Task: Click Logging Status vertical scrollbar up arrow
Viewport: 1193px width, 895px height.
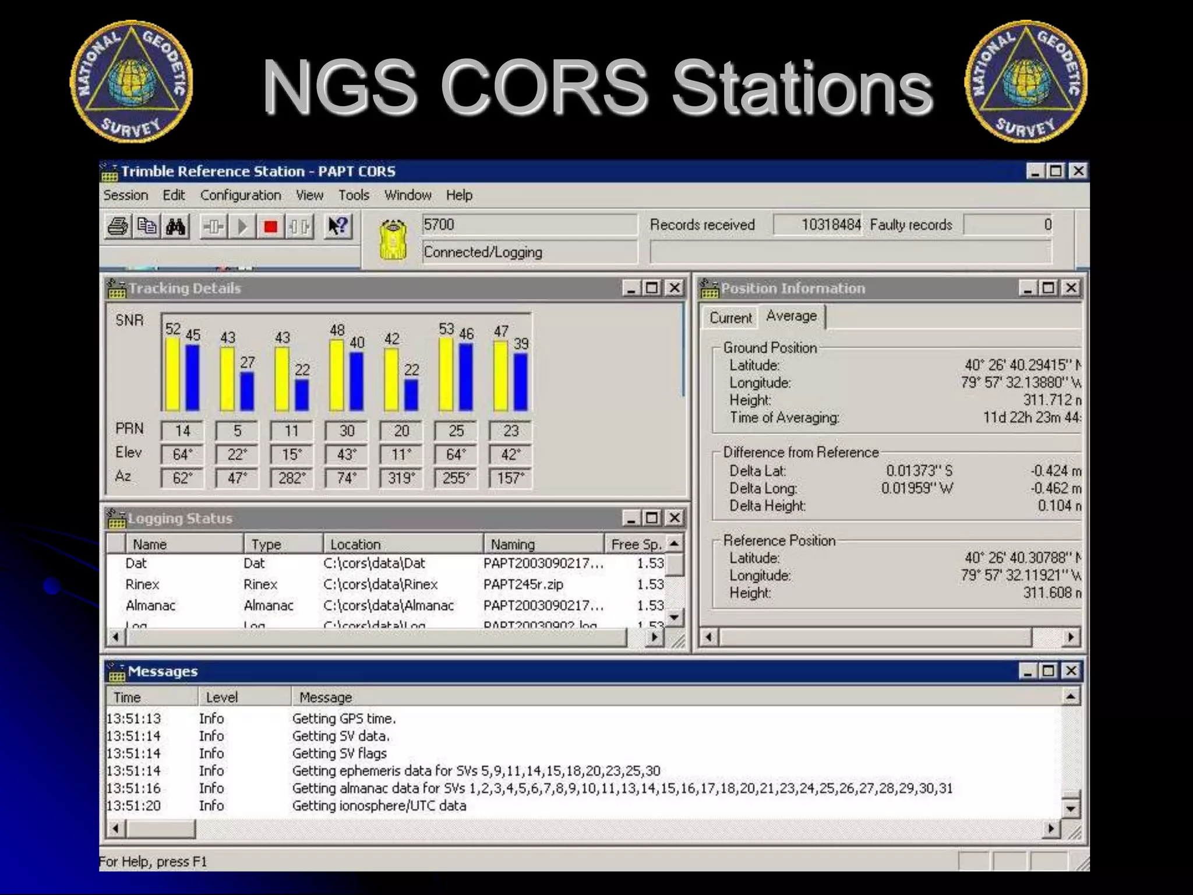Action: tap(674, 544)
